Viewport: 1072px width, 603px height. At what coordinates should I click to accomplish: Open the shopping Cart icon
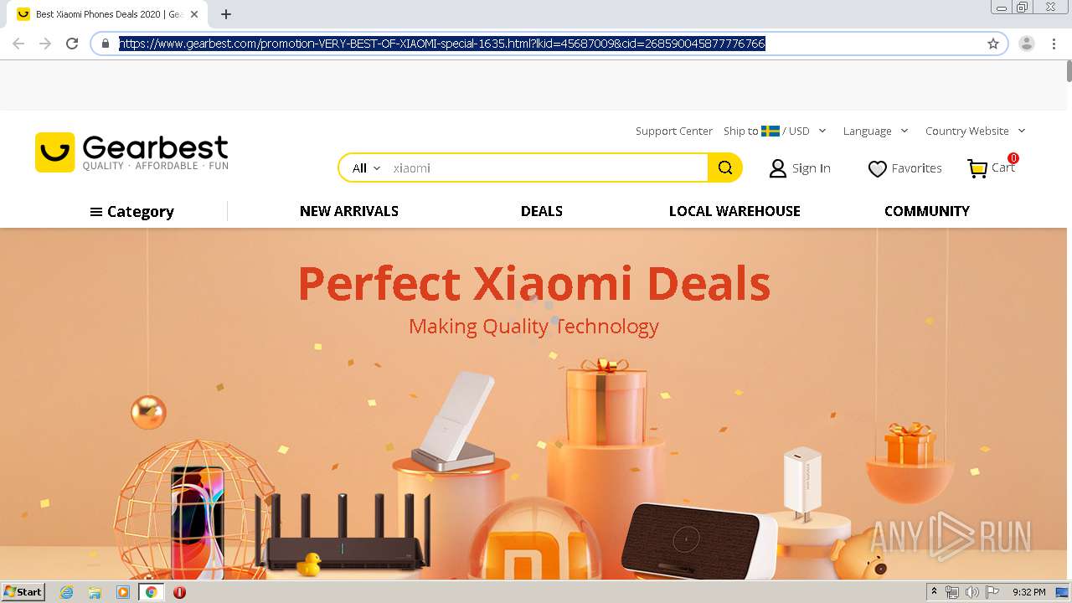977,168
